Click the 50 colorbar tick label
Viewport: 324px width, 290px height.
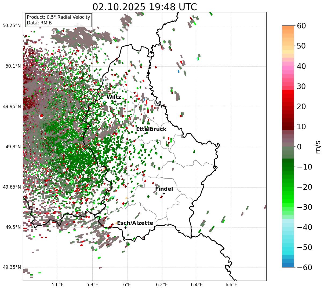tap(301, 46)
